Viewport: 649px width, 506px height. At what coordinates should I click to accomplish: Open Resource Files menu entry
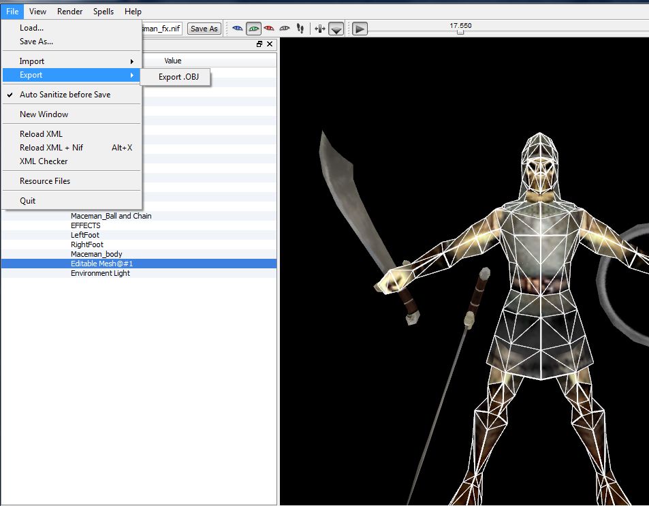coord(72,181)
